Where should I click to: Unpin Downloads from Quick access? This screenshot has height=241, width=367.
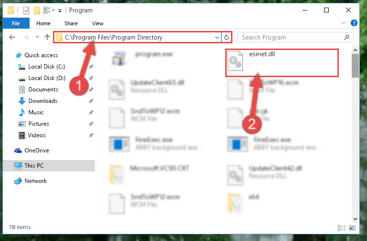pos(91,101)
